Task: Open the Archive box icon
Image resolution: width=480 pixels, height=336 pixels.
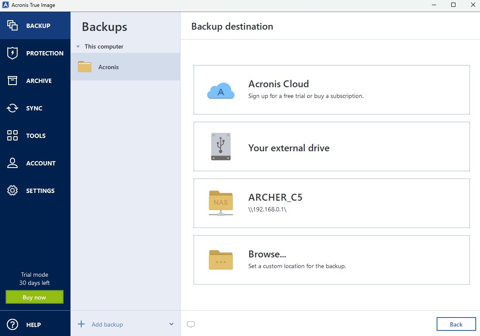Action: (12, 80)
